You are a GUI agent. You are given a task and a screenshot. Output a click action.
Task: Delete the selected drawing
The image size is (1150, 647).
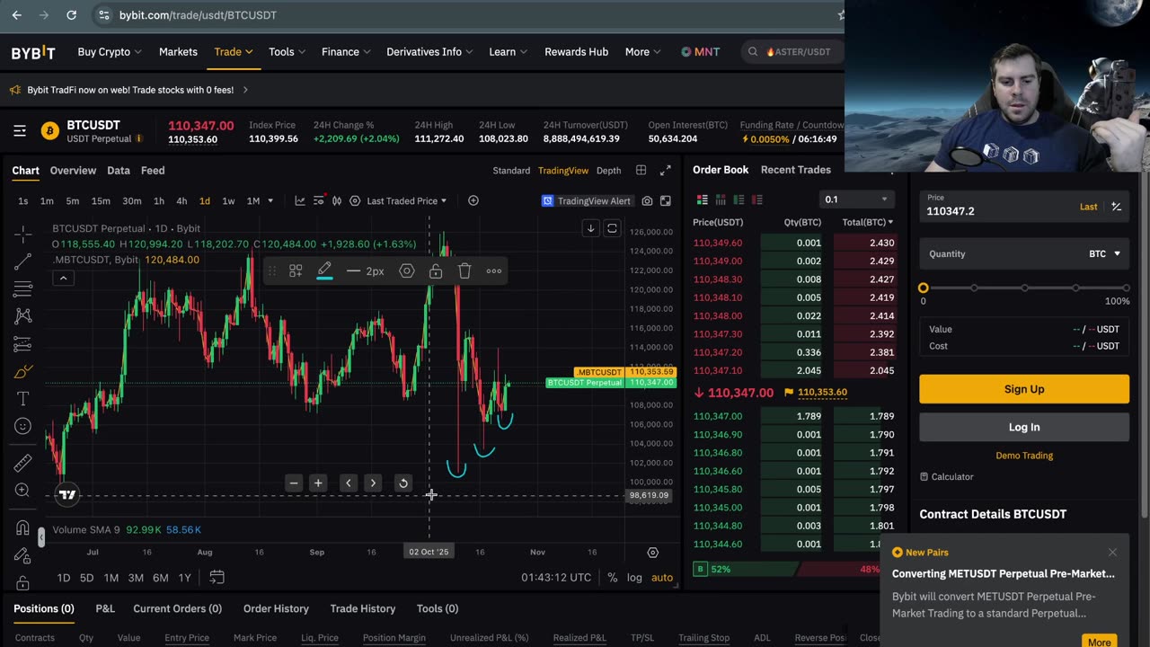tap(464, 270)
